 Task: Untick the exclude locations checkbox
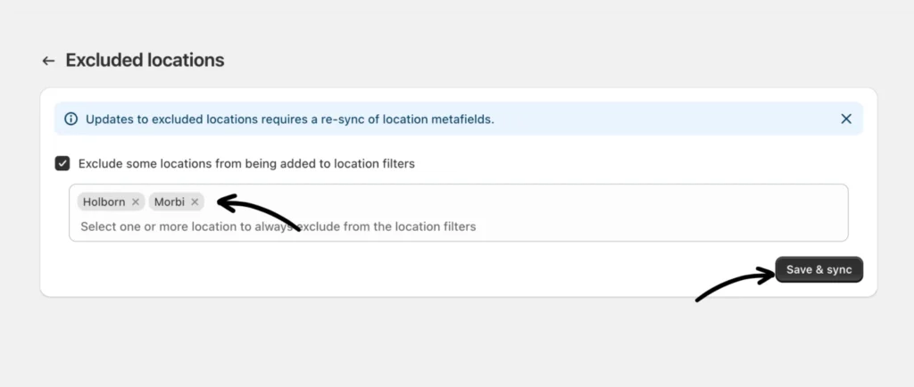(62, 163)
